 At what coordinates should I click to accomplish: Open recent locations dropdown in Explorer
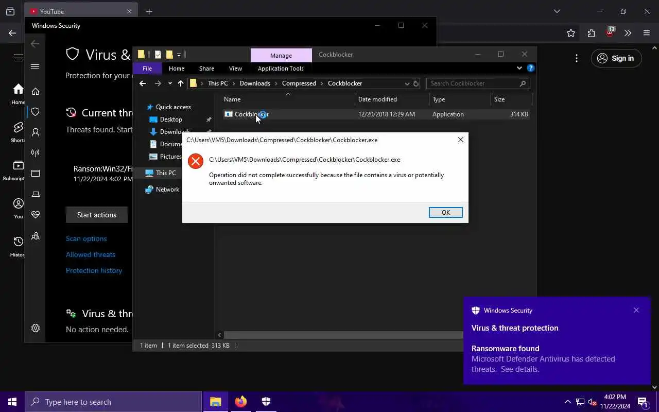click(x=170, y=83)
